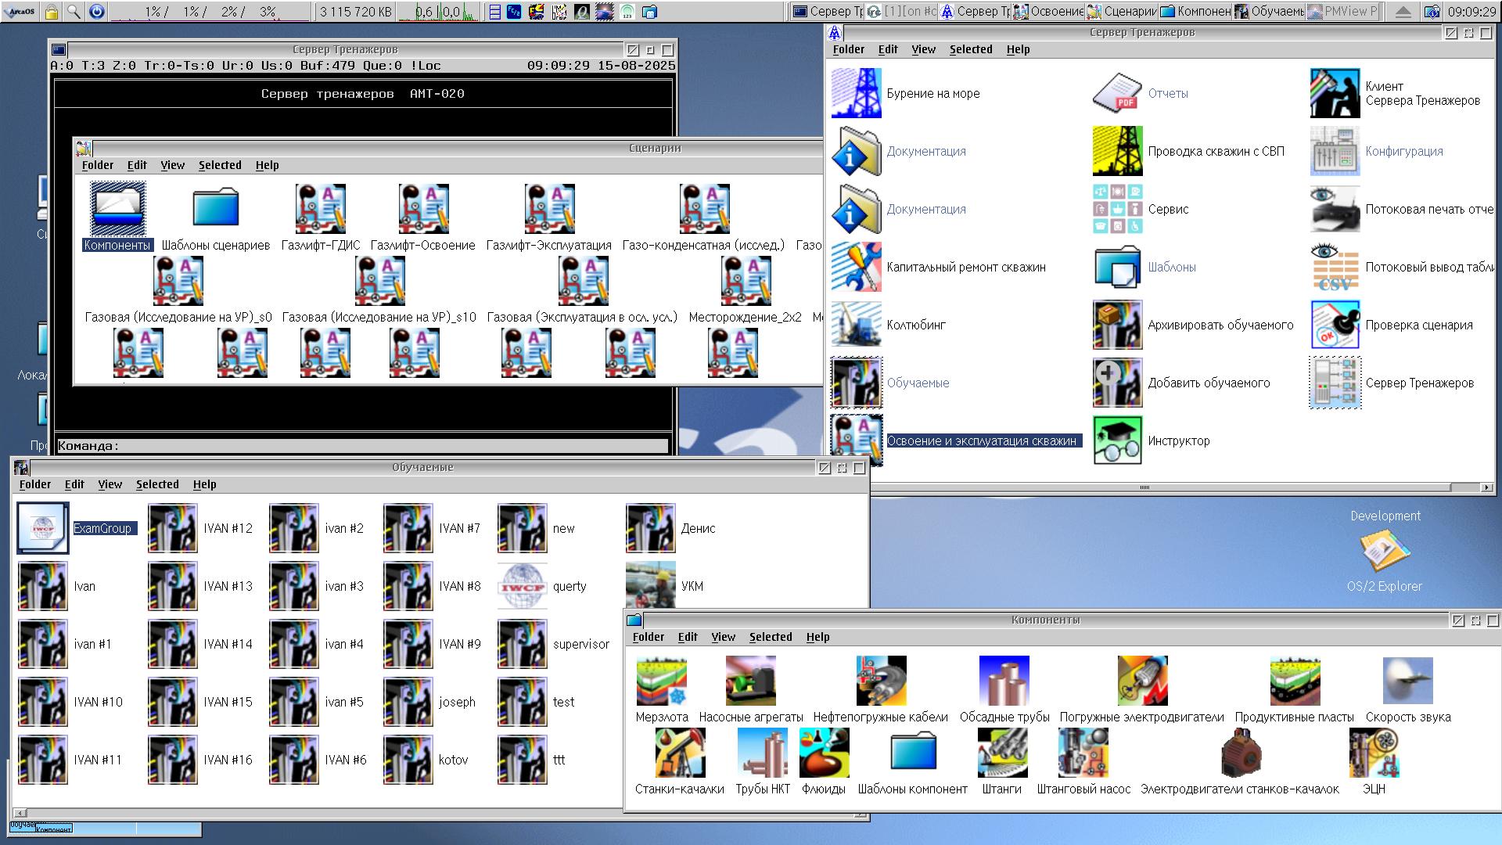Viewport: 1502px width, 845px height.
Task: Open the Капитальный ремонт скважин icon
Action: coord(857,267)
